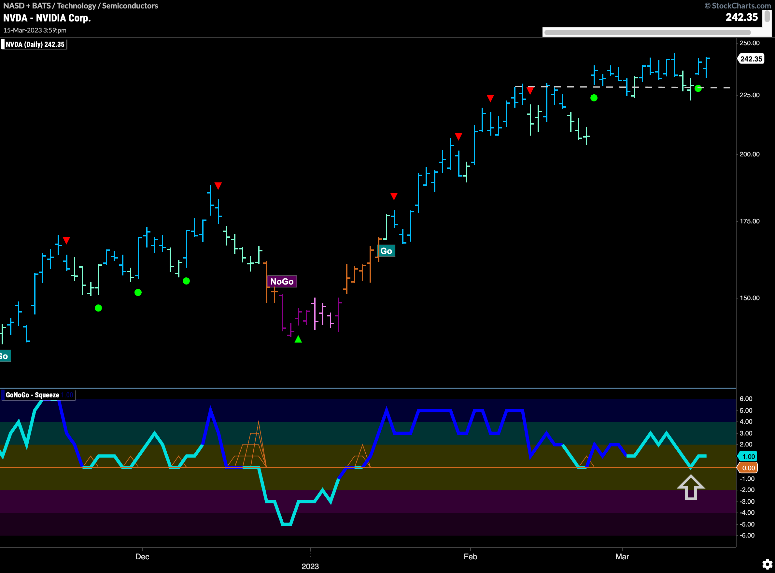Click the red down-triangle at December peak
Viewport: 775px width, 573px height.
pyautogui.click(x=218, y=186)
